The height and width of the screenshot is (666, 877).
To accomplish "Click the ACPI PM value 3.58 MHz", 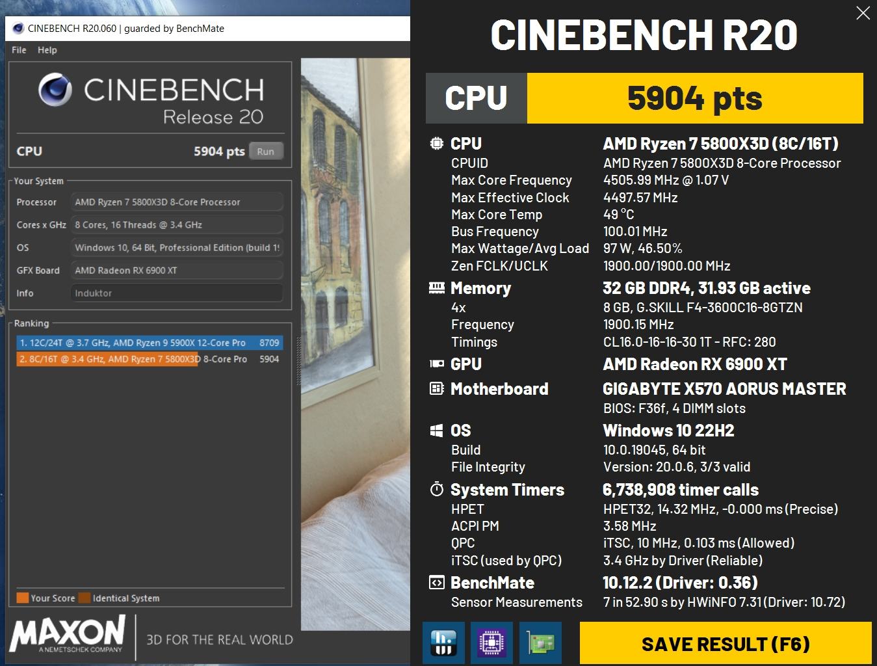I will 630,526.
